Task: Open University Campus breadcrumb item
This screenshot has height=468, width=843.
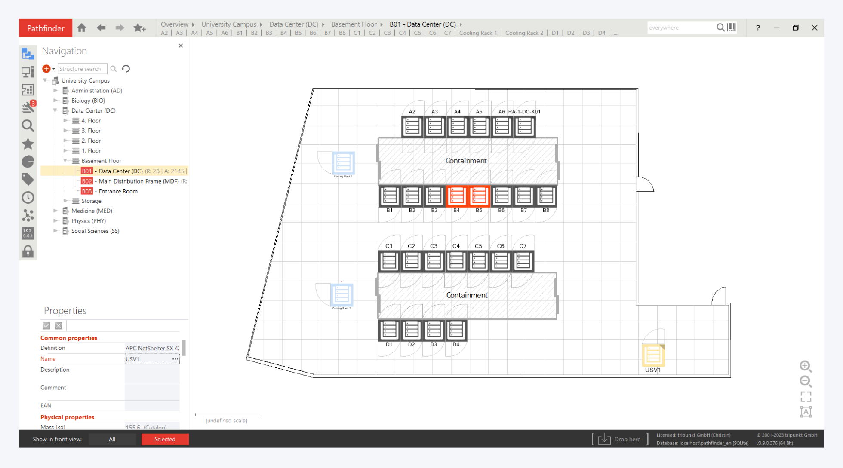Action: [x=228, y=24]
